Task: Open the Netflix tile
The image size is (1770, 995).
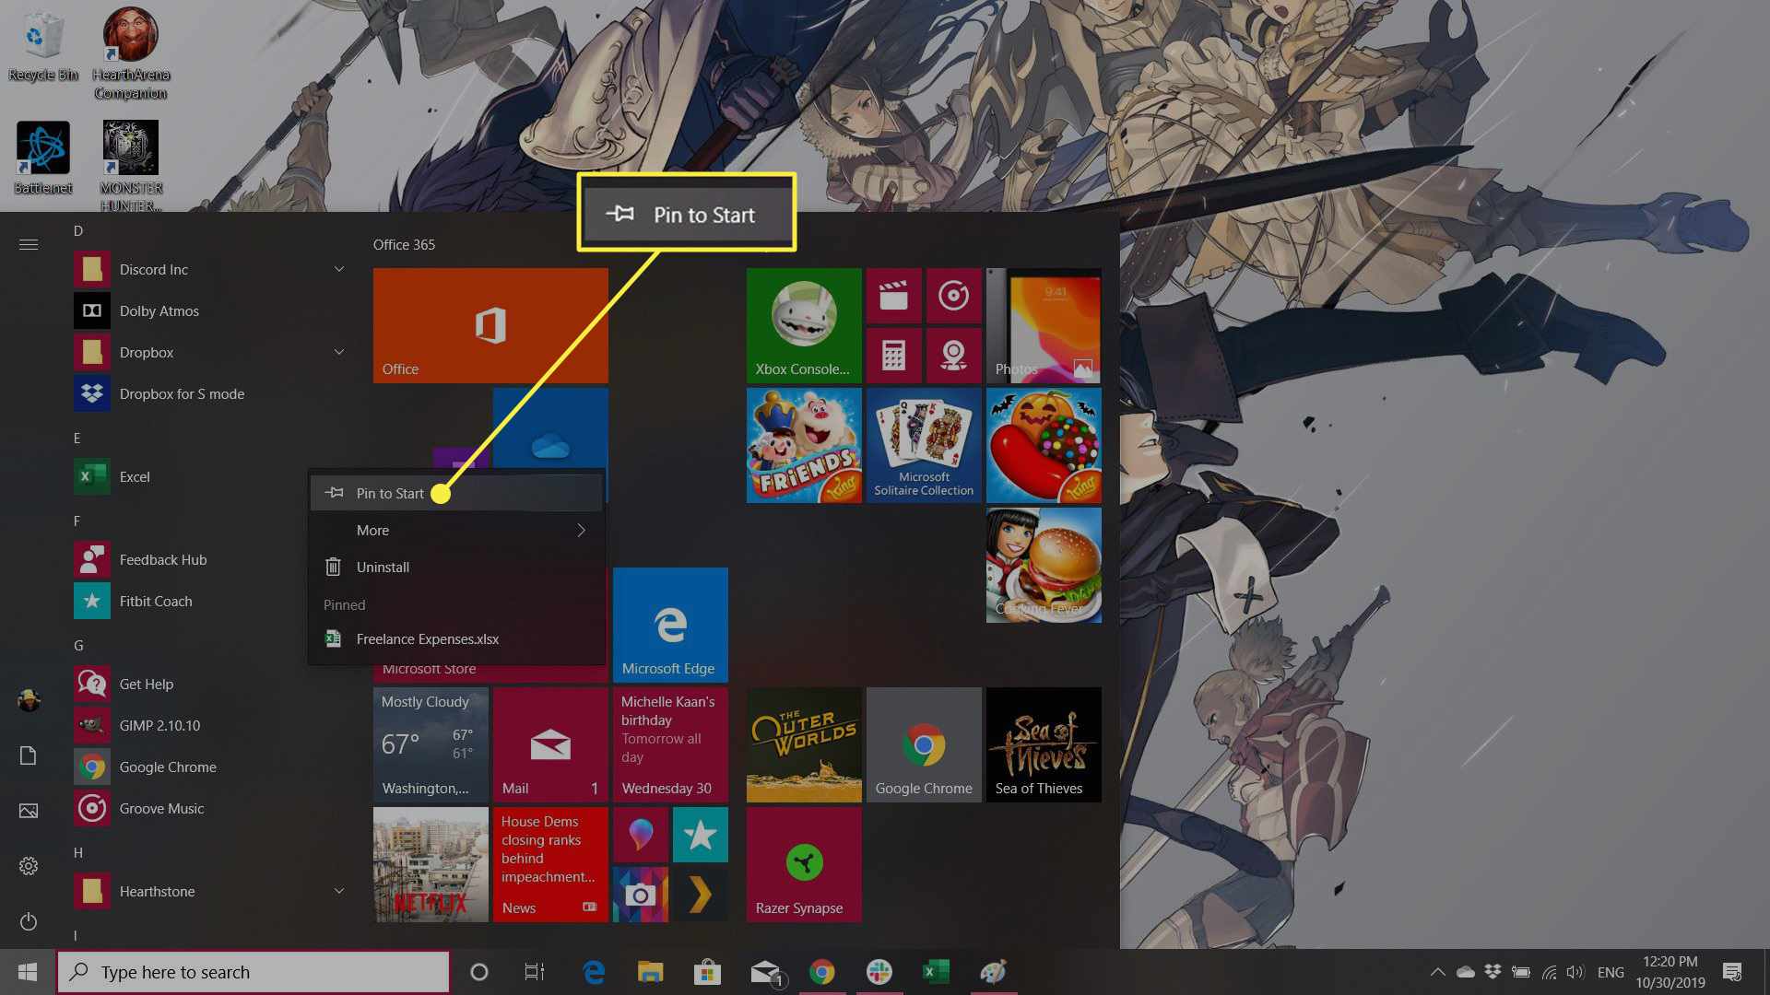Action: [x=431, y=864]
